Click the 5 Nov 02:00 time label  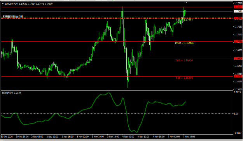tap(174, 137)
